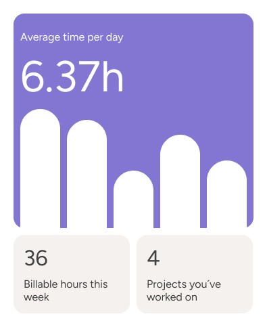Click the number 36 in billable card

tap(36, 258)
